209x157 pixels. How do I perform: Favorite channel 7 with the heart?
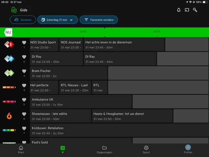point(24,128)
